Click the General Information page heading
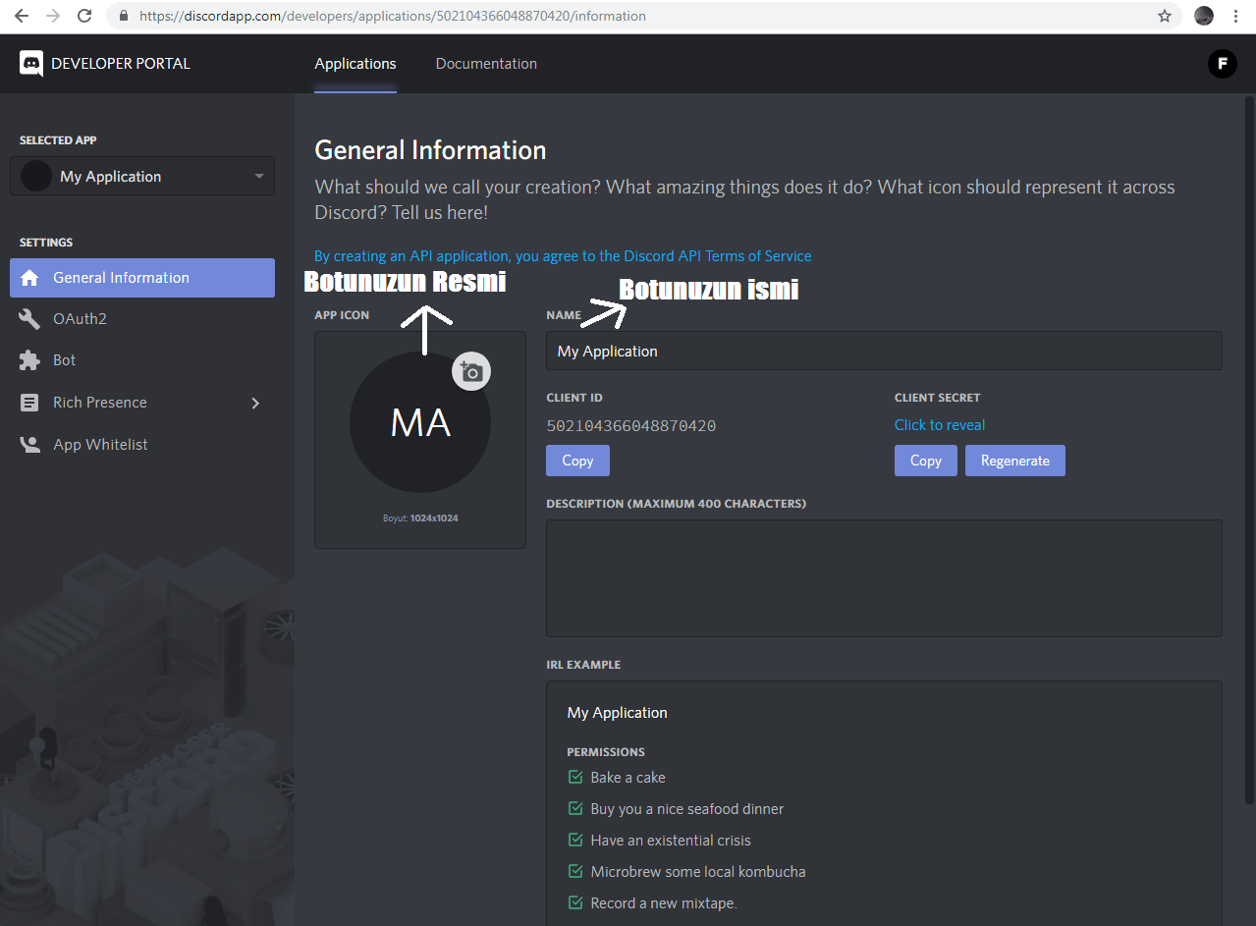This screenshot has width=1256, height=926. pos(430,150)
